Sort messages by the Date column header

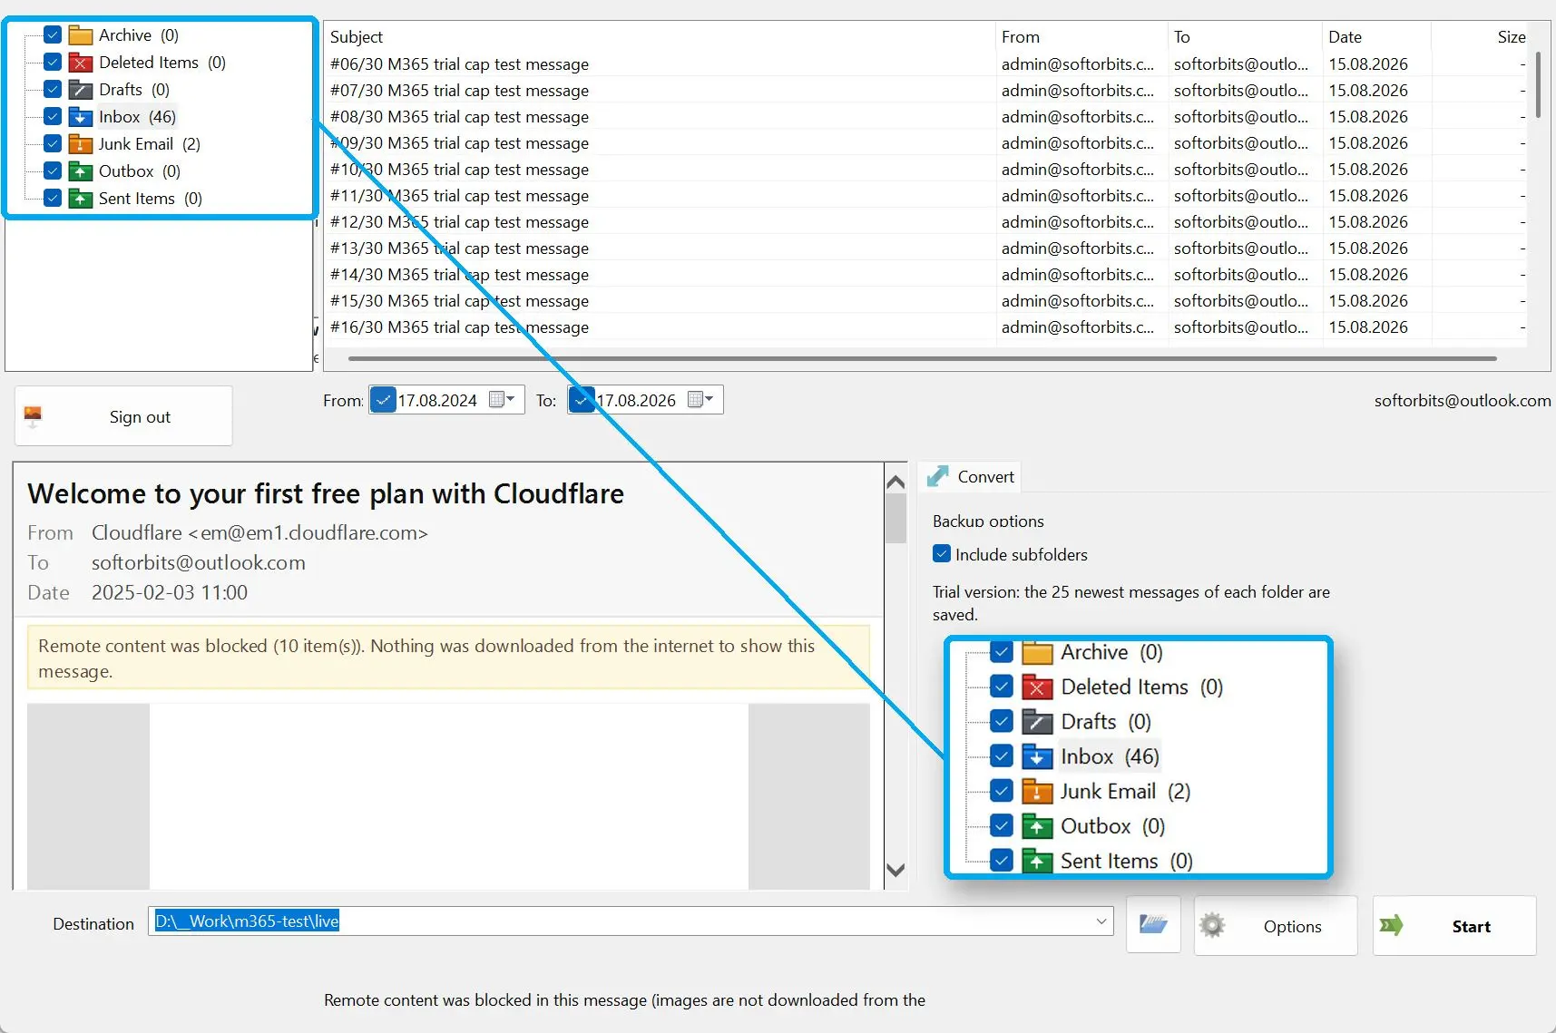click(1376, 37)
